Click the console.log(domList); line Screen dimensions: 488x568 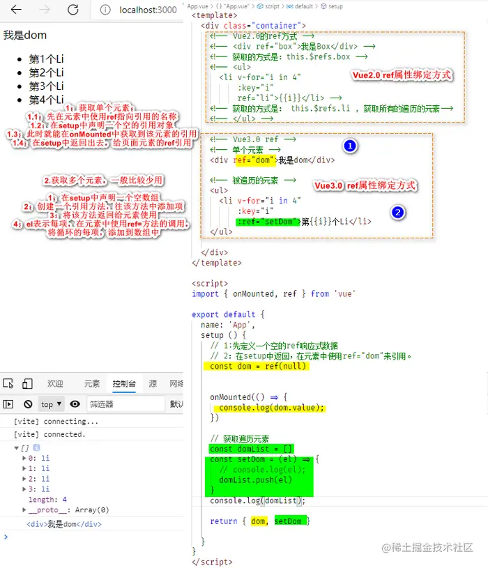coord(257,500)
